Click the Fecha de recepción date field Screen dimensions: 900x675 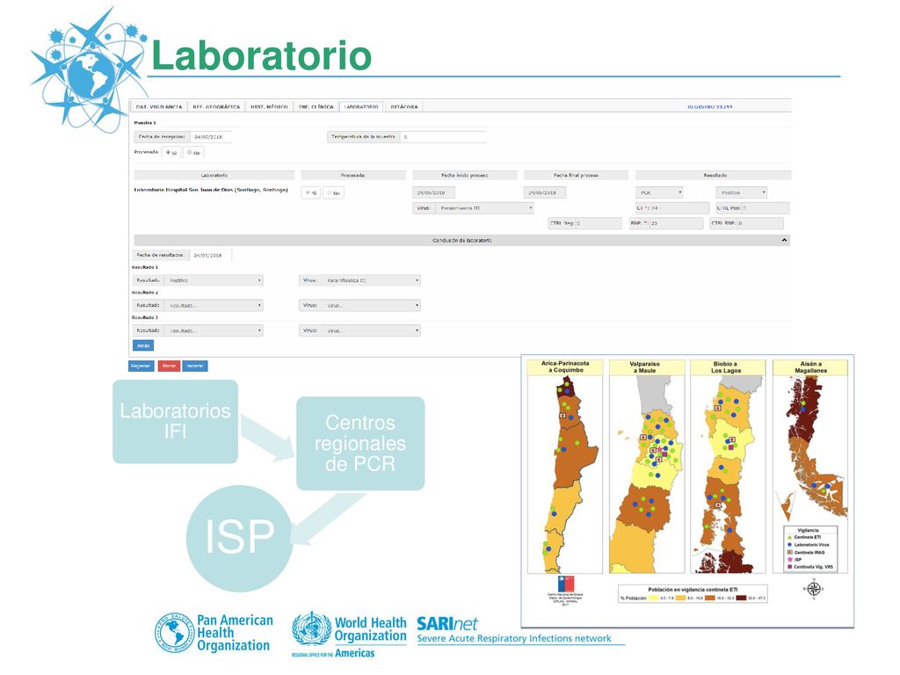pyautogui.click(x=211, y=137)
